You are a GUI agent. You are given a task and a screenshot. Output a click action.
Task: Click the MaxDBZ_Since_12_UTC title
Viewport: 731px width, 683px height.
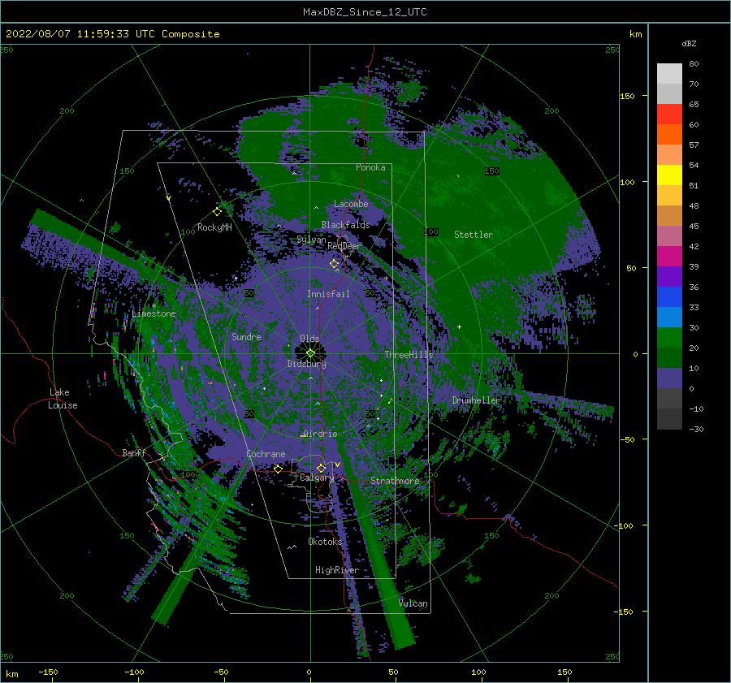point(365,12)
